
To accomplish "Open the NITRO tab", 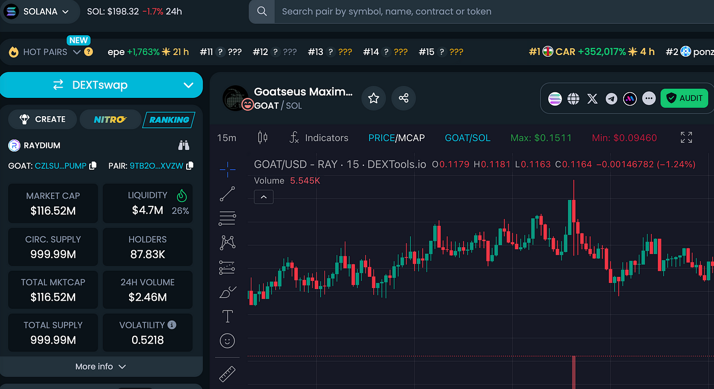I will (110, 119).
